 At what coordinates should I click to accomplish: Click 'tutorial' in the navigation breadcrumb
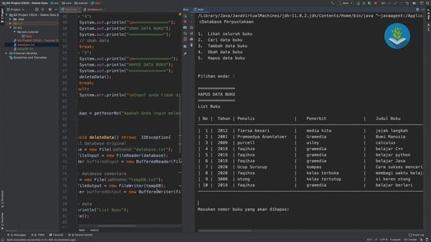(x=81, y=3)
